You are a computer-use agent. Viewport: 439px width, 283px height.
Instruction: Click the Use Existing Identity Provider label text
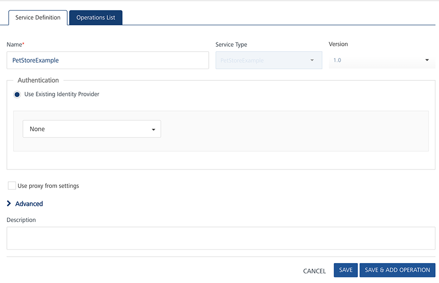pos(62,94)
